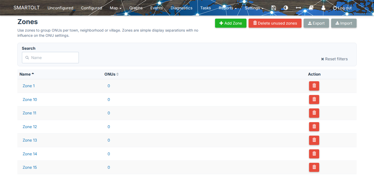Log out of SmartOLT
The image size is (374, 176).
tap(342, 8)
